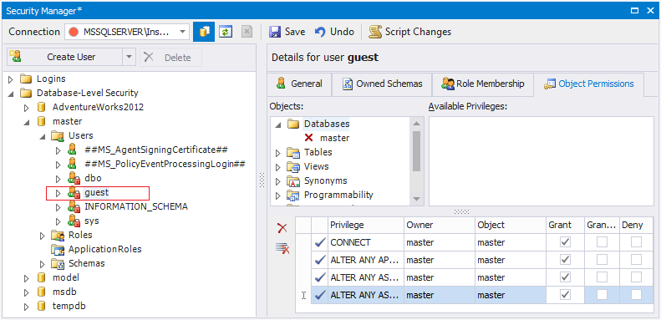Screen dimensions: 661x320
Task: Open the Connection dropdown
Action: coord(182,32)
